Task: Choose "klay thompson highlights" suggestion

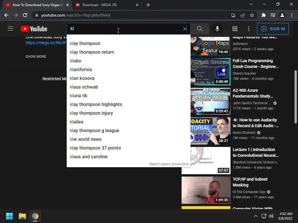Action: pyautogui.click(x=128, y=105)
